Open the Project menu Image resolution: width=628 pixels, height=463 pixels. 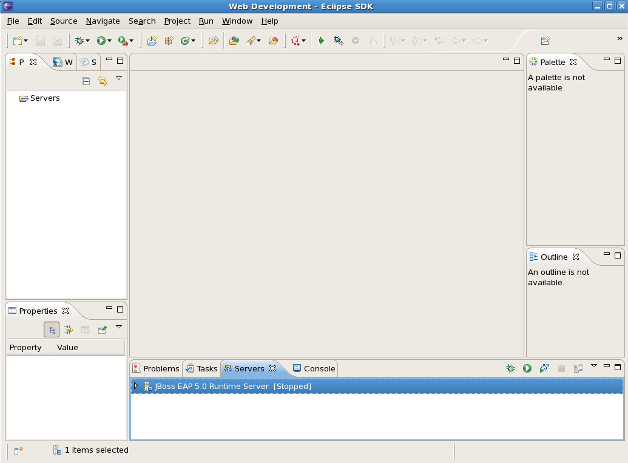(x=177, y=21)
